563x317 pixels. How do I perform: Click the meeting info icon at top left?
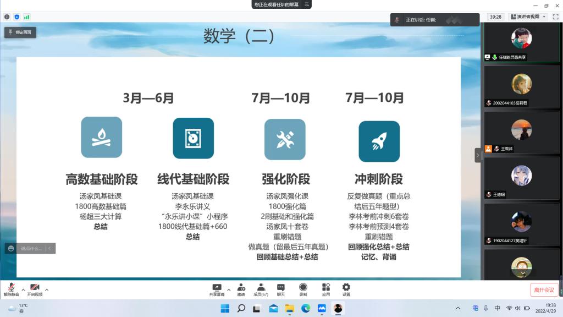coord(7,17)
